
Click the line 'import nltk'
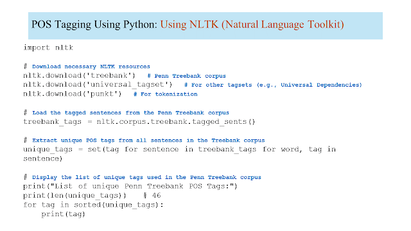click(48, 47)
